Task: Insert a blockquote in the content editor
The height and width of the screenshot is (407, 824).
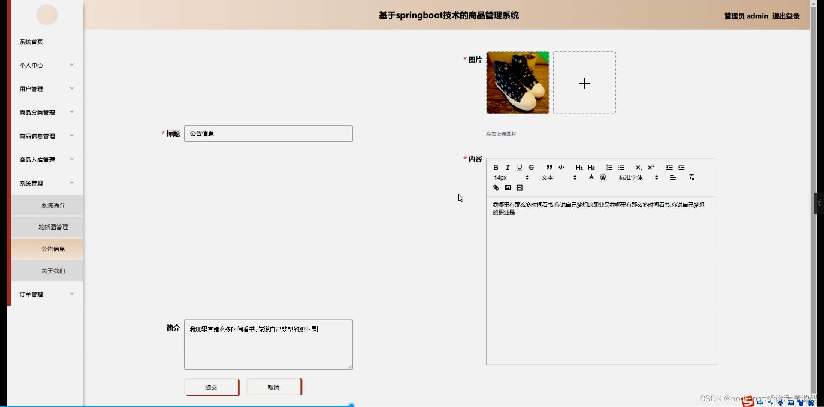Action: pyautogui.click(x=550, y=167)
